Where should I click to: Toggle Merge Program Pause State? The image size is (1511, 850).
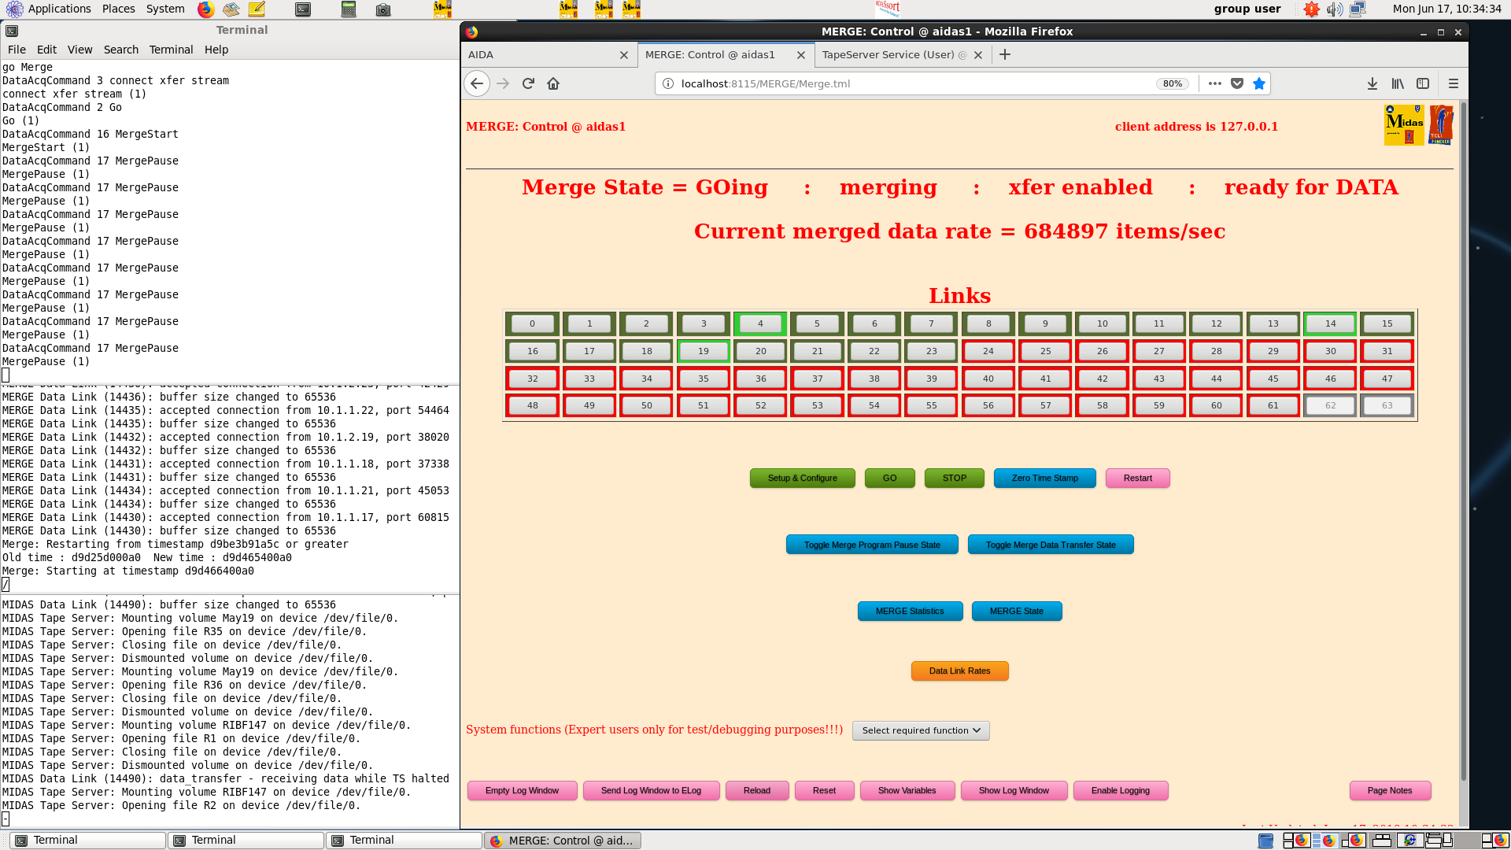coord(872,545)
